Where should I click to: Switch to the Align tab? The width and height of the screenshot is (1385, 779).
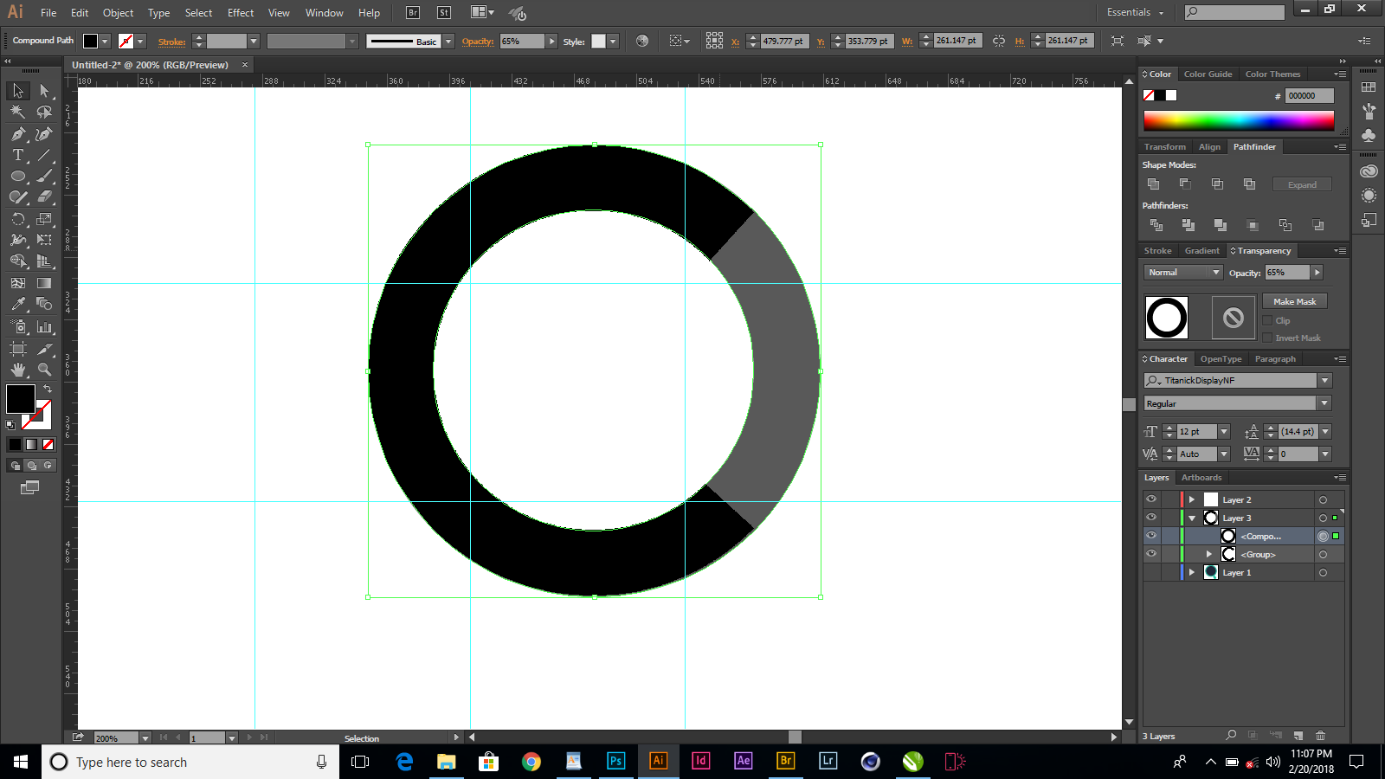1209,147
